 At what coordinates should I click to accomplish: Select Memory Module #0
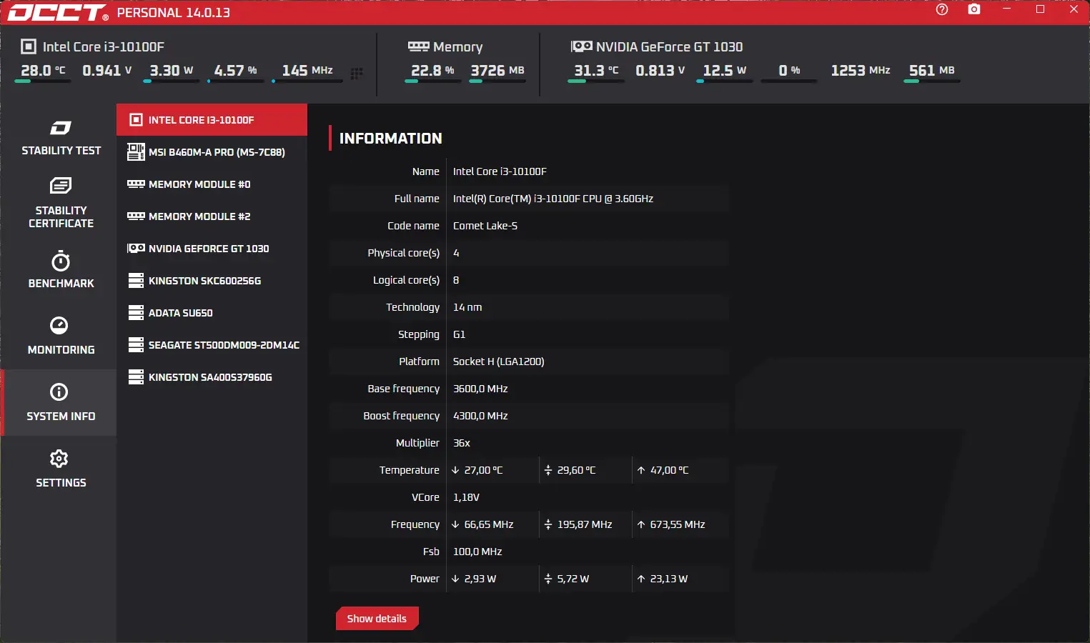coord(212,184)
